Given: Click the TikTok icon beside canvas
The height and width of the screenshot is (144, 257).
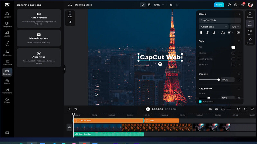Looking at the screenshot, I should (x=70, y=22).
